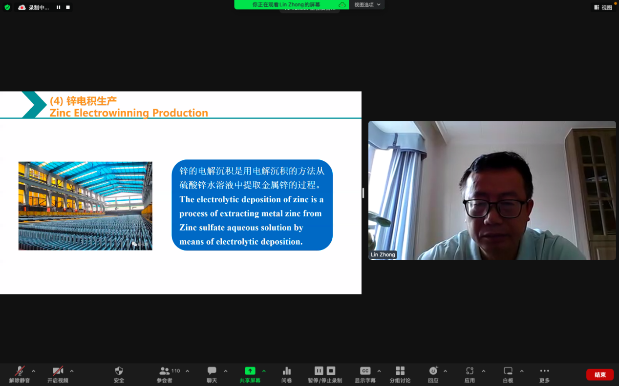The width and height of the screenshot is (619, 386).
Task: Toggle 显示字幕 closed captions
Action: pyautogui.click(x=365, y=374)
